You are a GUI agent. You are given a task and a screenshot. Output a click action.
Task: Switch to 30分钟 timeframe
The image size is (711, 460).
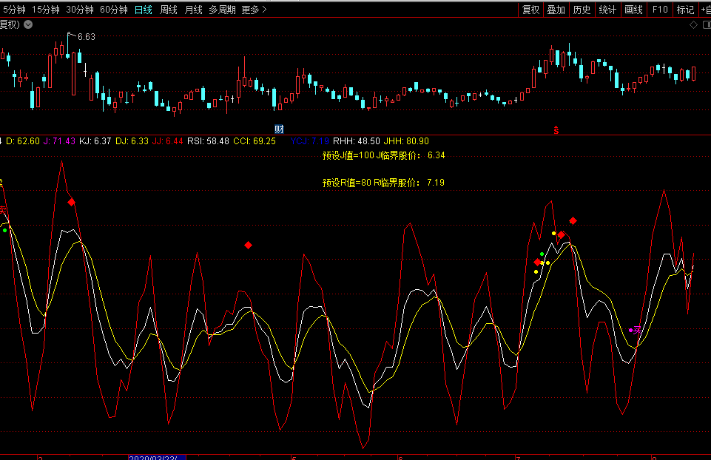[x=79, y=10]
